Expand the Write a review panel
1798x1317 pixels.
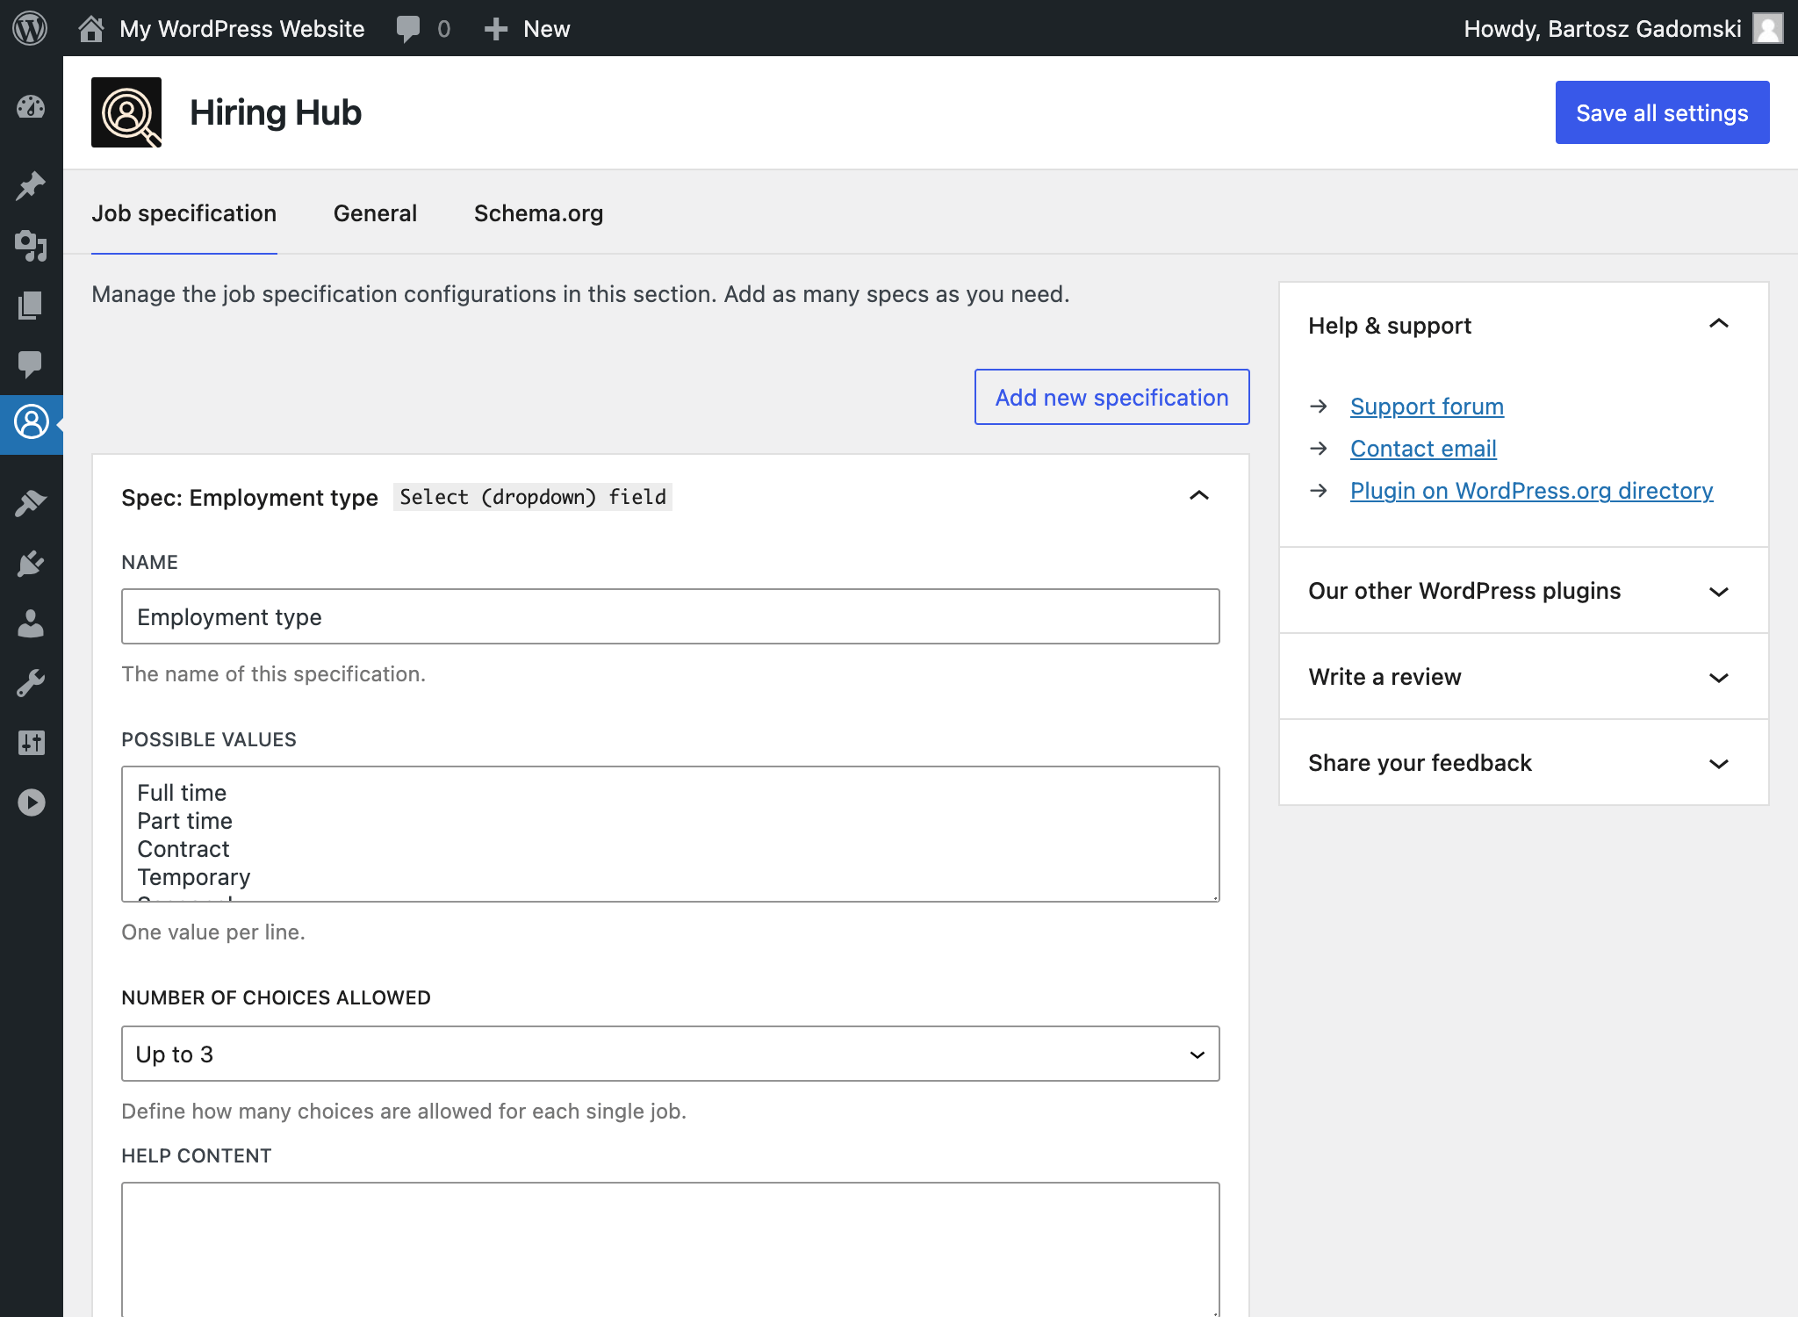1719,678
